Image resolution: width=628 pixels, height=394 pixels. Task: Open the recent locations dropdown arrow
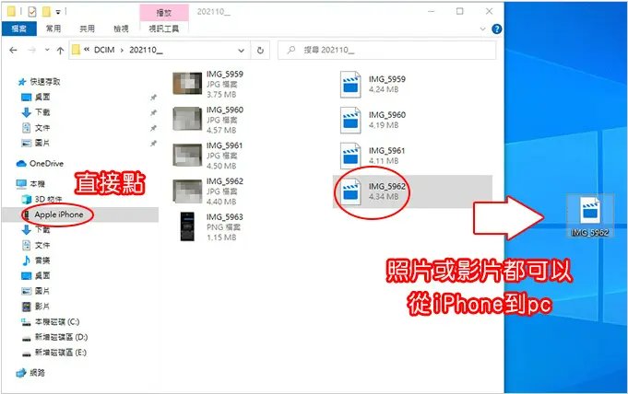[x=47, y=51]
